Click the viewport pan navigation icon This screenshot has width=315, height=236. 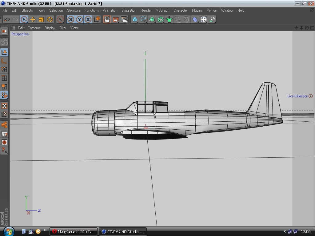296,28
